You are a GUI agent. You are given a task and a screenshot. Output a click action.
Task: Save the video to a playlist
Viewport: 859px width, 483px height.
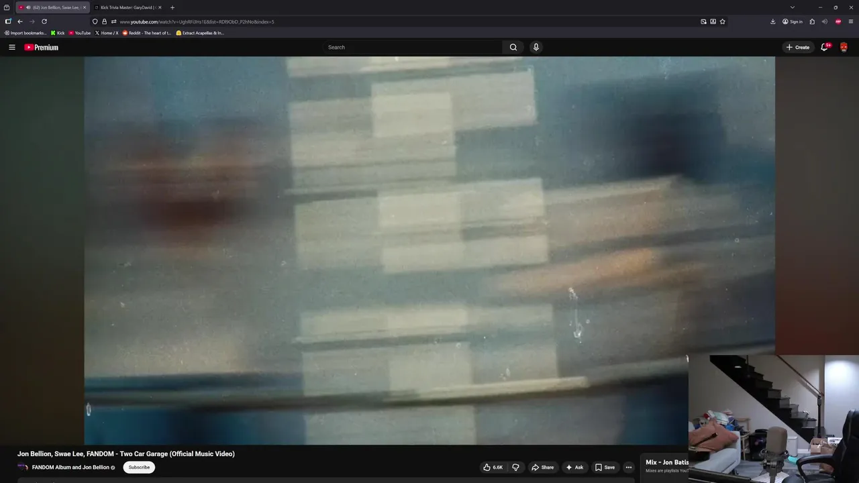(605, 468)
